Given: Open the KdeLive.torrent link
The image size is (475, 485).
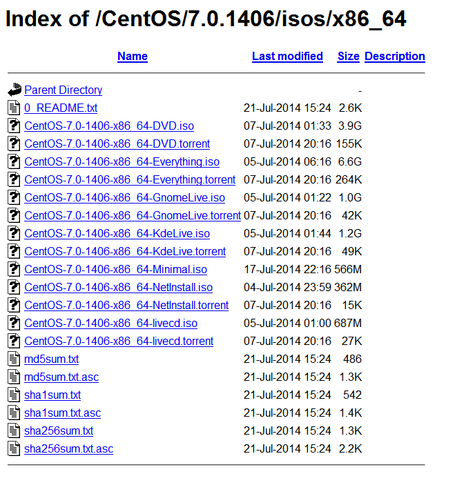Looking at the screenshot, I should click(125, 252).
